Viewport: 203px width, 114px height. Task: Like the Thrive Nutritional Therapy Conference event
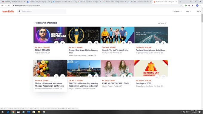tap(62, 76)
